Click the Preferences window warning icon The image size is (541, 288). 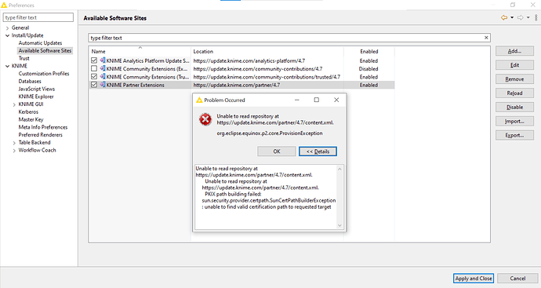click(x=4, y=5)
